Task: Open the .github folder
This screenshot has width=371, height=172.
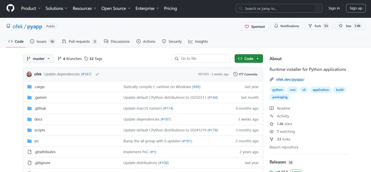Action: click(40, 109)
